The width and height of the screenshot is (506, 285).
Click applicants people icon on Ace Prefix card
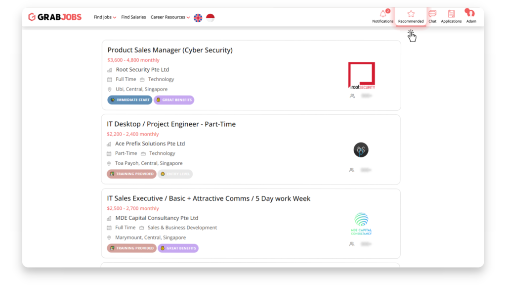352,170
